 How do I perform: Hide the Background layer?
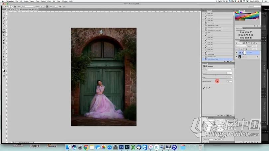236,57
